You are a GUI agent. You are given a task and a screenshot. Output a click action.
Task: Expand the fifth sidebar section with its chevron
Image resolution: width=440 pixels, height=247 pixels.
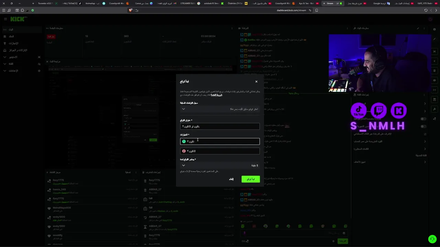click(x=4, y=57)
